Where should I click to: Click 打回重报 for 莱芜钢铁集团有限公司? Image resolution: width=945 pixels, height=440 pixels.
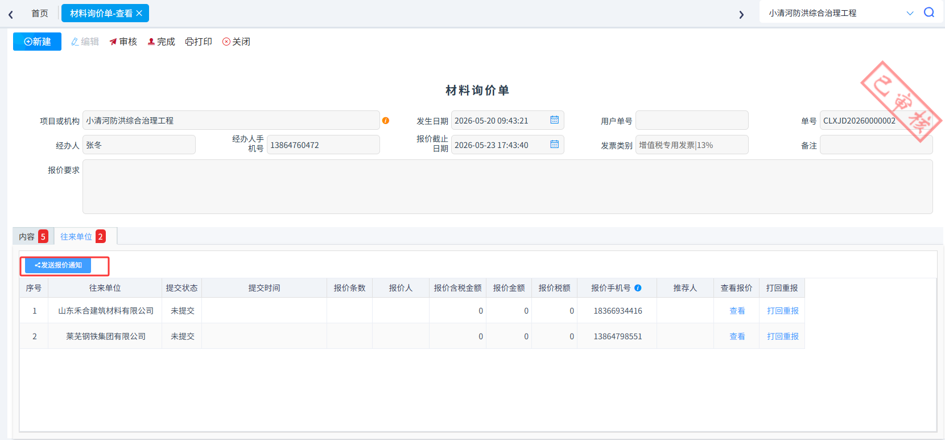click(782, 336)
